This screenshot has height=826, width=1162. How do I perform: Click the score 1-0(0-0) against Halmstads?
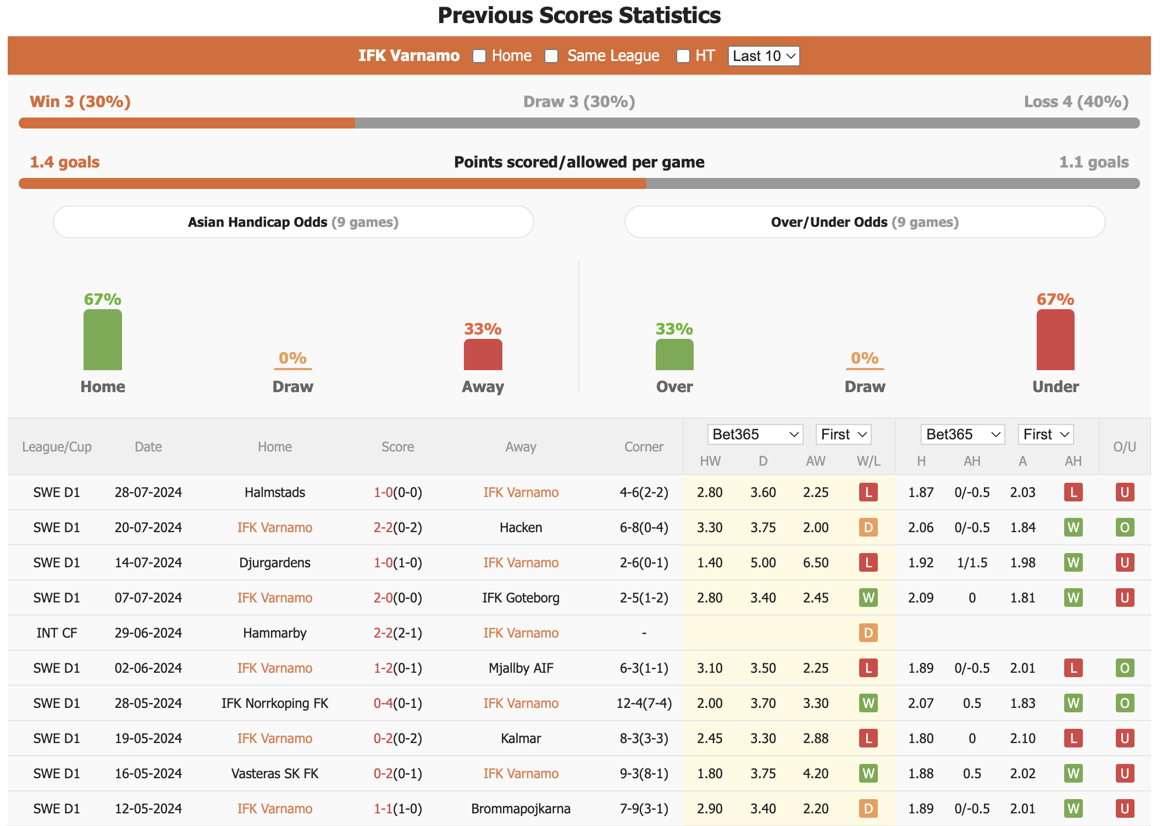coord(398,492)
